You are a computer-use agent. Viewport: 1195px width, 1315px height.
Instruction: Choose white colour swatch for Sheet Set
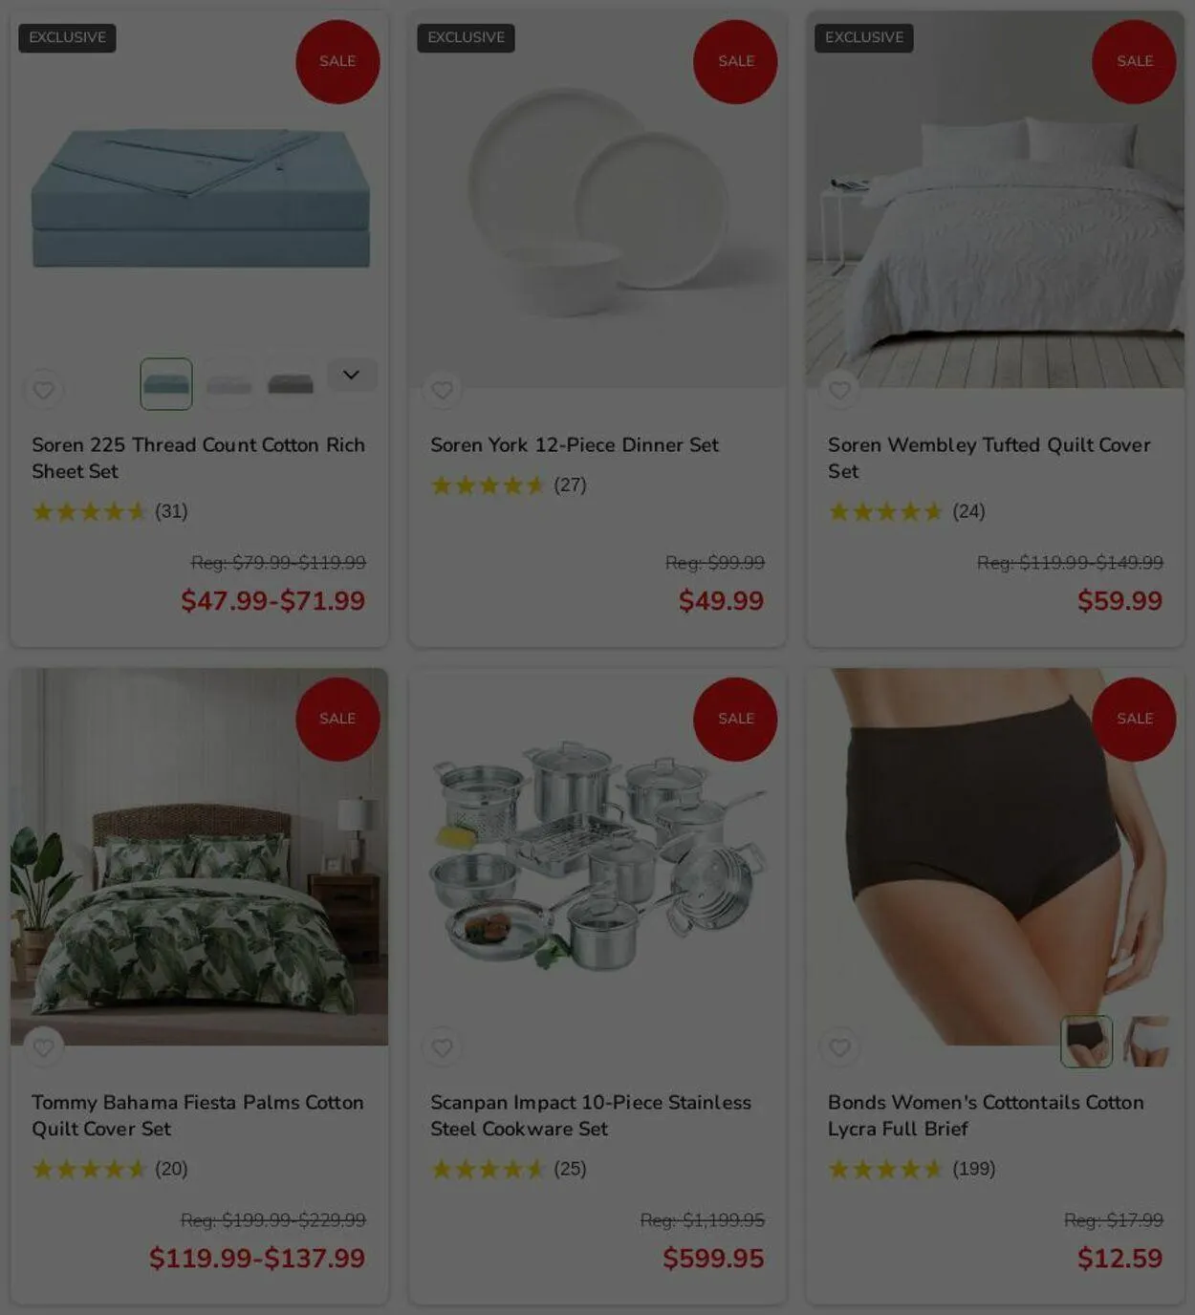click(x=228, y=384)
